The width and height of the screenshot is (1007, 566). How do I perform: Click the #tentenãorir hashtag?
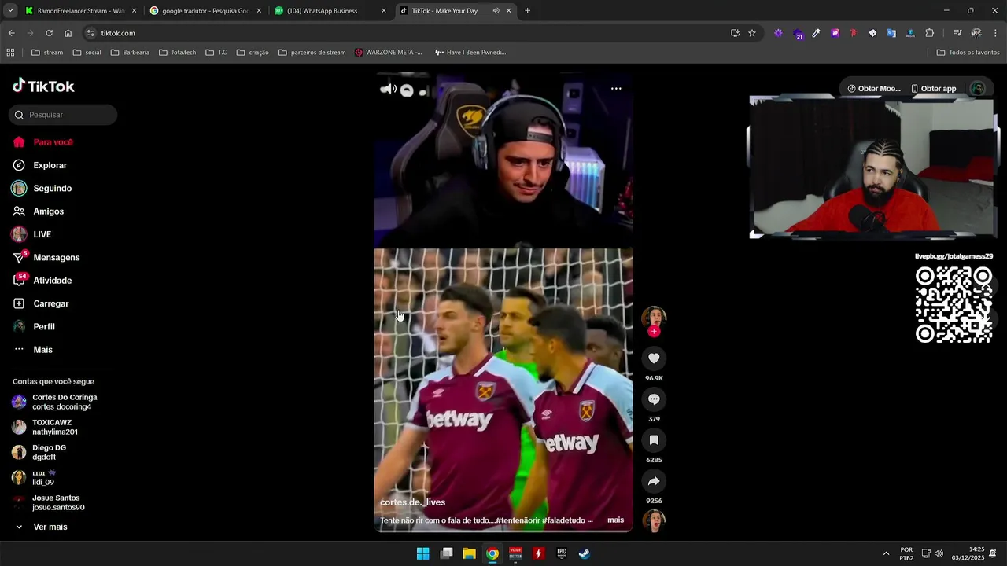518,520
